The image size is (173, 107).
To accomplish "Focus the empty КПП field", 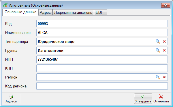I will (102, 68).
